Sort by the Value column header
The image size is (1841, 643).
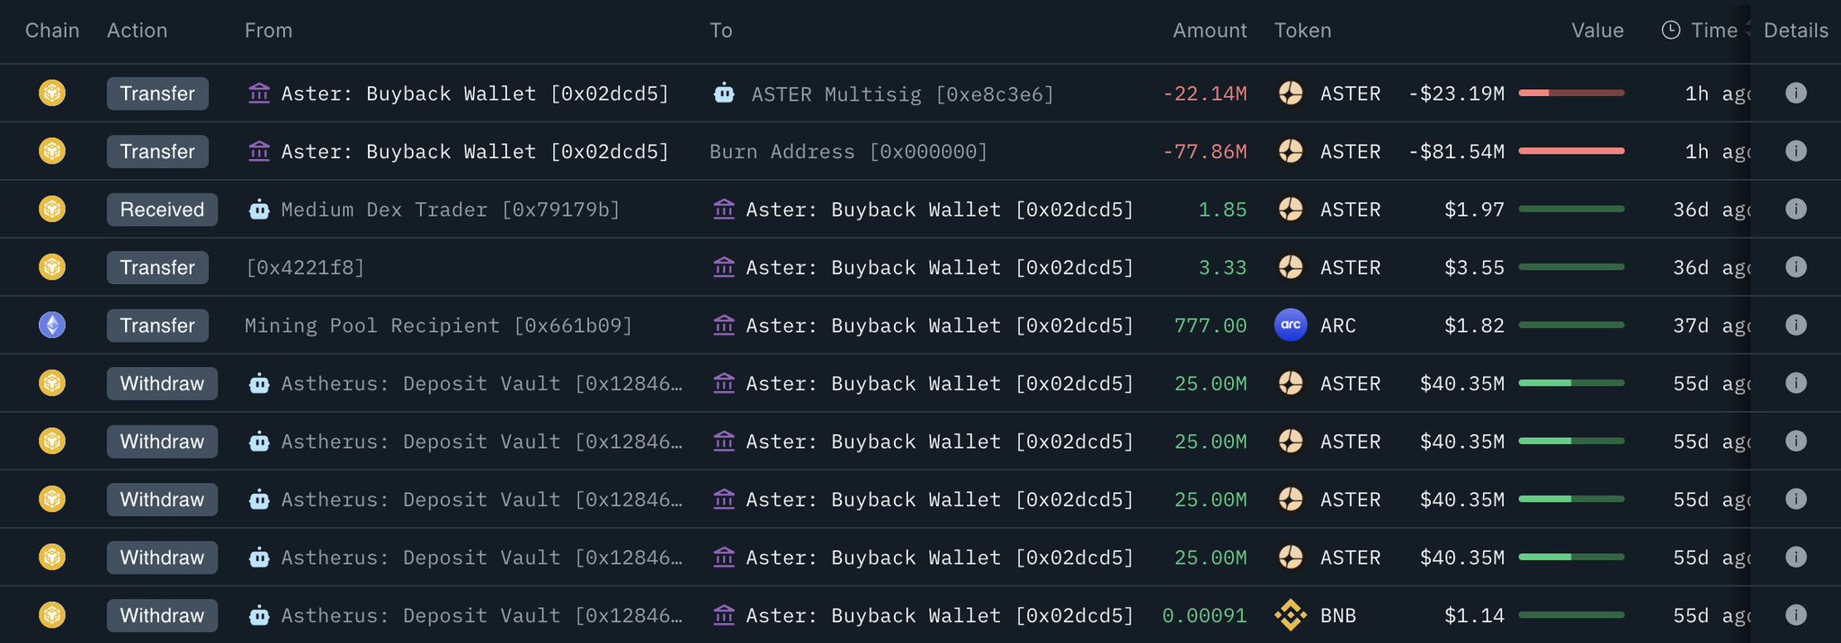[1596, 31]
